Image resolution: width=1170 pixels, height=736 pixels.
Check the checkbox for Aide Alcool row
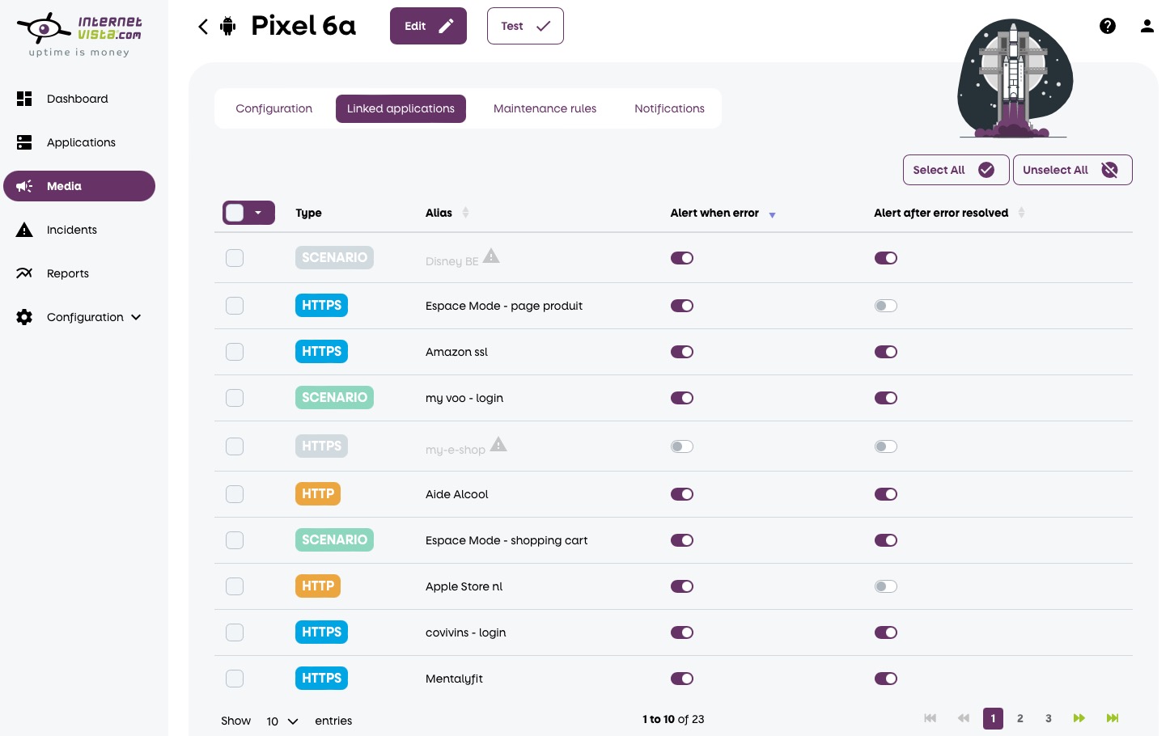point(235,494)
